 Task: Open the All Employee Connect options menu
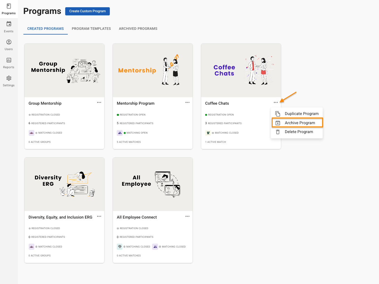point(187,216)
